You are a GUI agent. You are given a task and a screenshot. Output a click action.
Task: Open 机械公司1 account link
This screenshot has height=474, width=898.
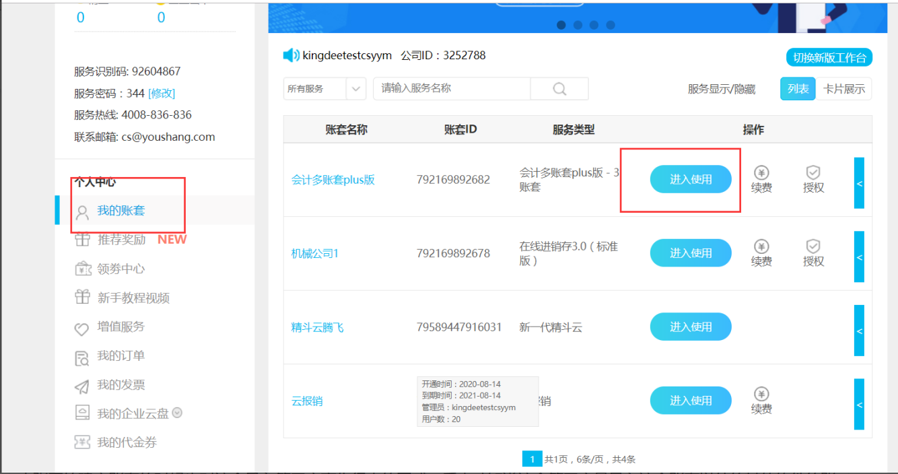pos(315,253)
